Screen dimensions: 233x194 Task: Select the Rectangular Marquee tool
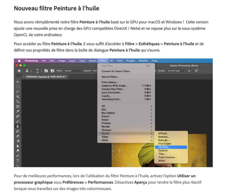(18, 87)
